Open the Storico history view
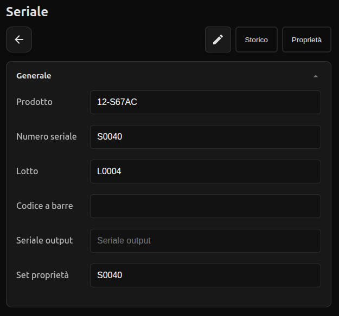 [x=256, y=40]
